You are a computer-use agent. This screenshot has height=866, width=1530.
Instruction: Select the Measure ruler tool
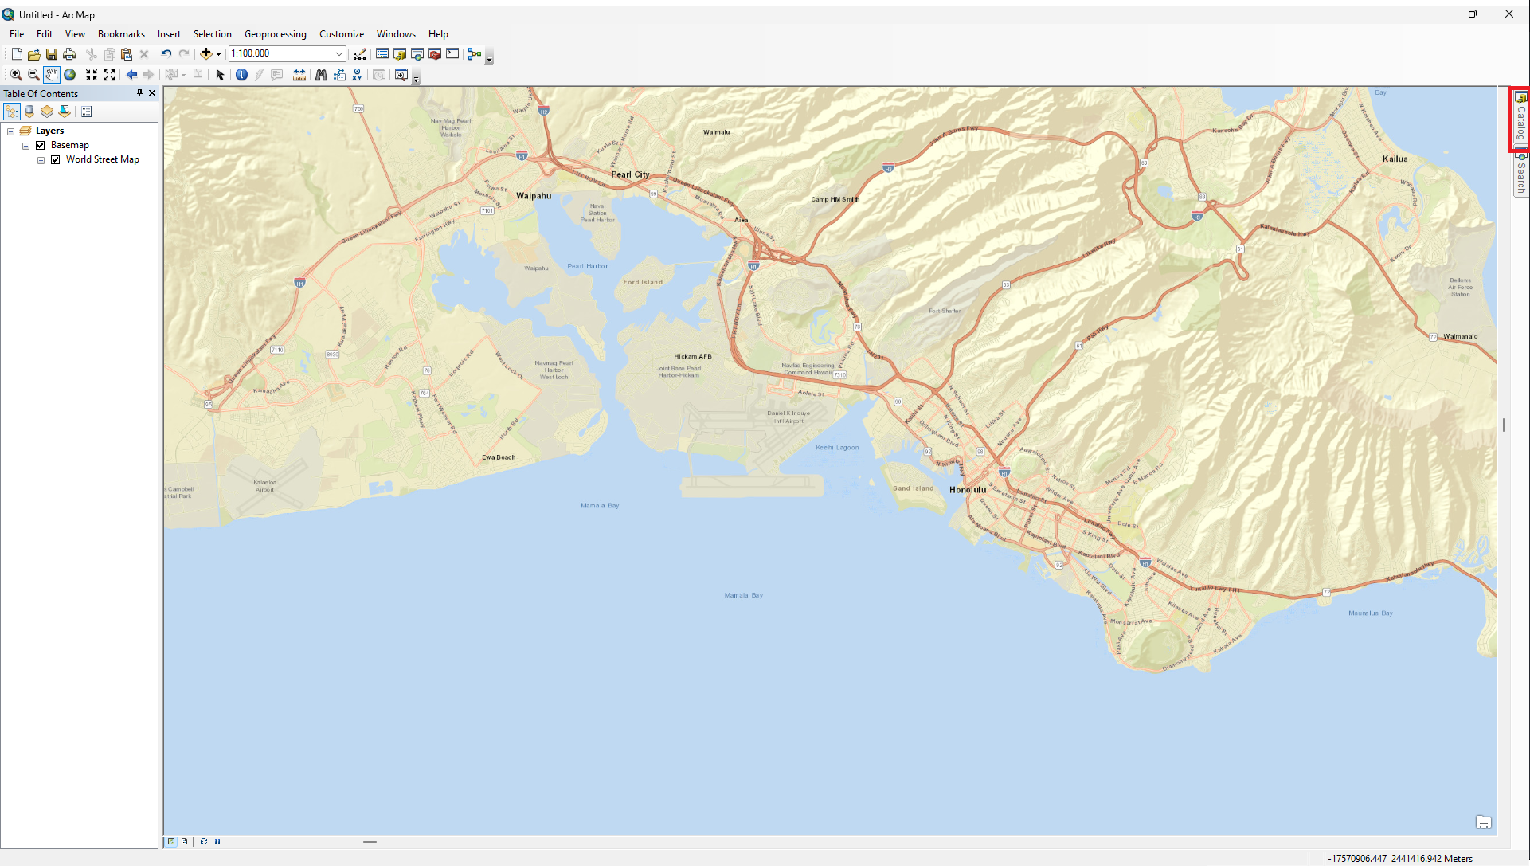tap(299, 75)
